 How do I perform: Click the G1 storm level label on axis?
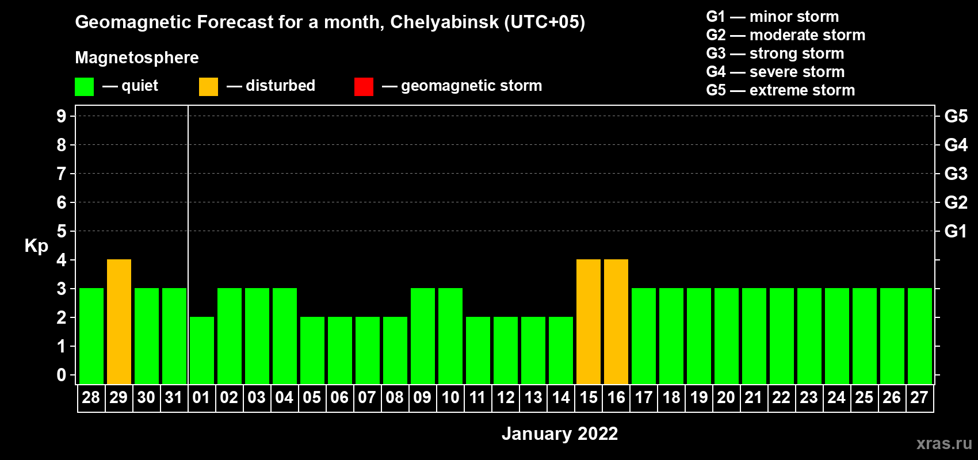pyautogui.click(x=956, y=231)
